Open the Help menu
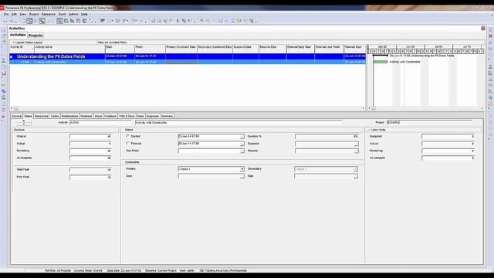494x278 pixels. [x=84, y=14]
